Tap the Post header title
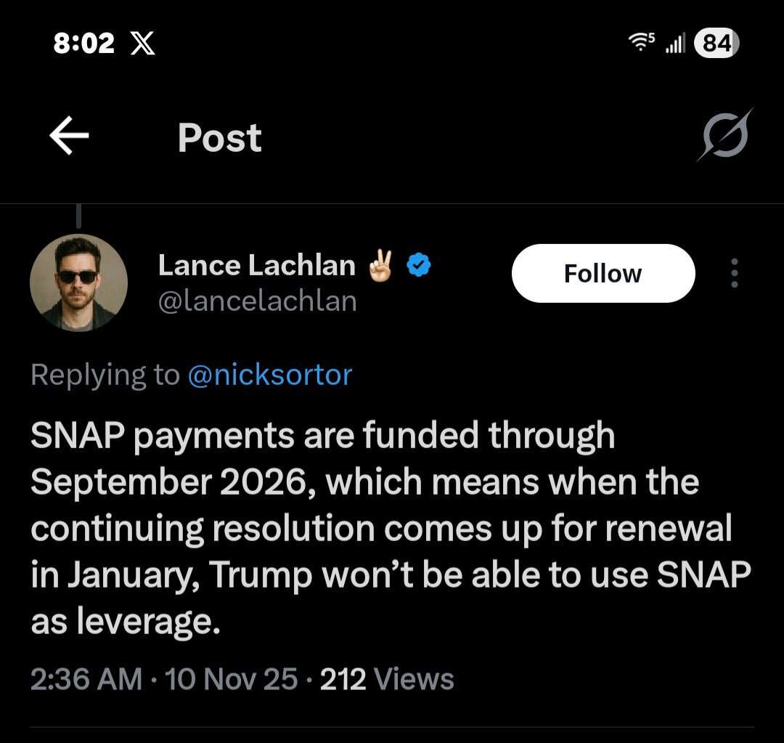Viewport: 784px width, 743px height. tap(219, 137)
